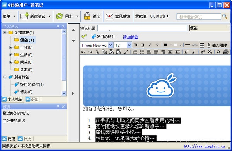Expand the 娱乐 folder
Image resolution: width=232 pixels, height=151 pixels.
pyautogui.click(x=11, y=62)
